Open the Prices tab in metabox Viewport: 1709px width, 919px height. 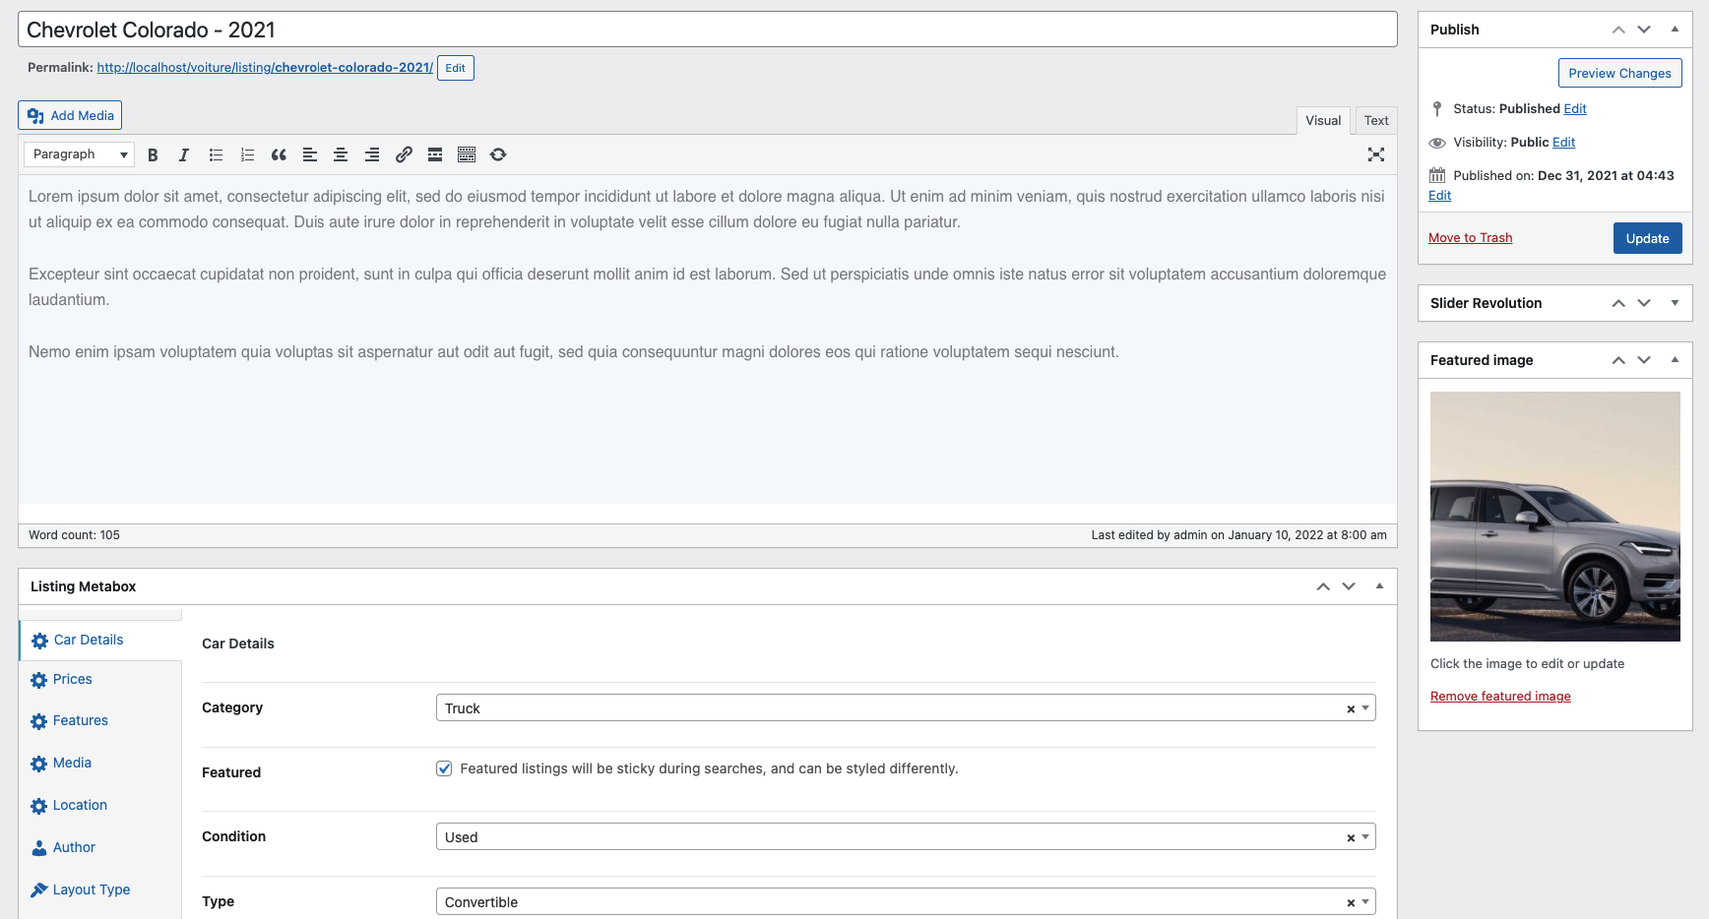(x=72, y=680)
